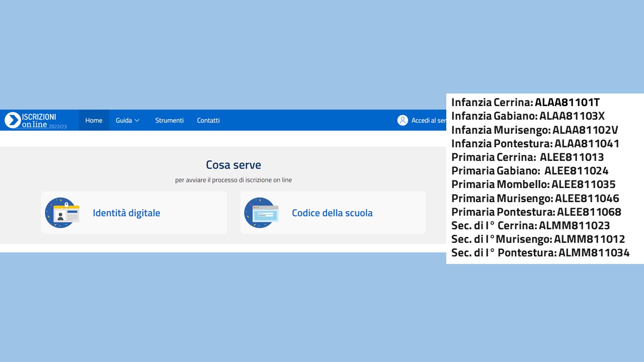Select the Infanzia Pontestura code line

535,144
